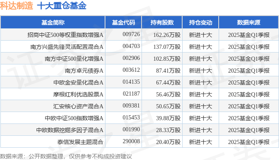The height and width of the screenshot is (160, 279).
Task: Click fund name 招商中证500等权重指数增强A
Action: pyautogui.click(x=65, y=35)
